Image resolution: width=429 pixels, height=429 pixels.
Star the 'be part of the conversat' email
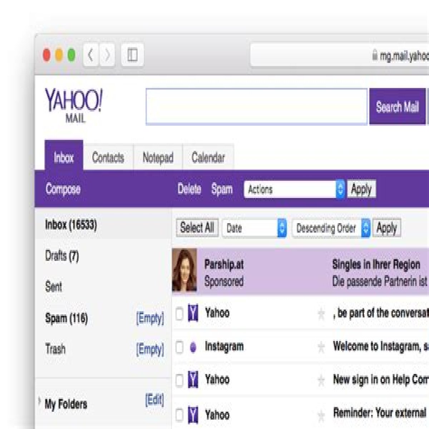(x=321, y=314)
